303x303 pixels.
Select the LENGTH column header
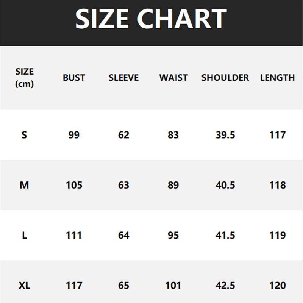click(277, 78)
